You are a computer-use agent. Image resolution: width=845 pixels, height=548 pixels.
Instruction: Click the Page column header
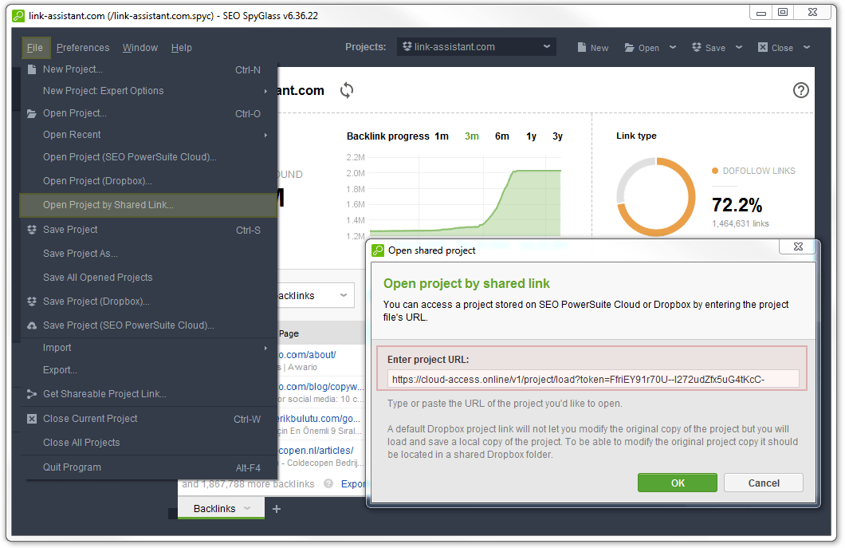[289, 333]
